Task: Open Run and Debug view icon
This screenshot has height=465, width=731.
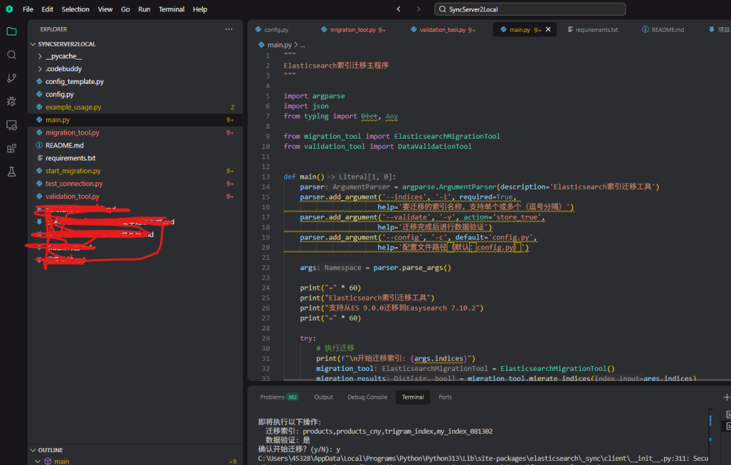Action: (12, 102)
